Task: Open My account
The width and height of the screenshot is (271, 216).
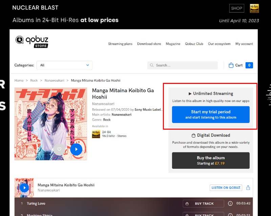Action: [244, 44]
